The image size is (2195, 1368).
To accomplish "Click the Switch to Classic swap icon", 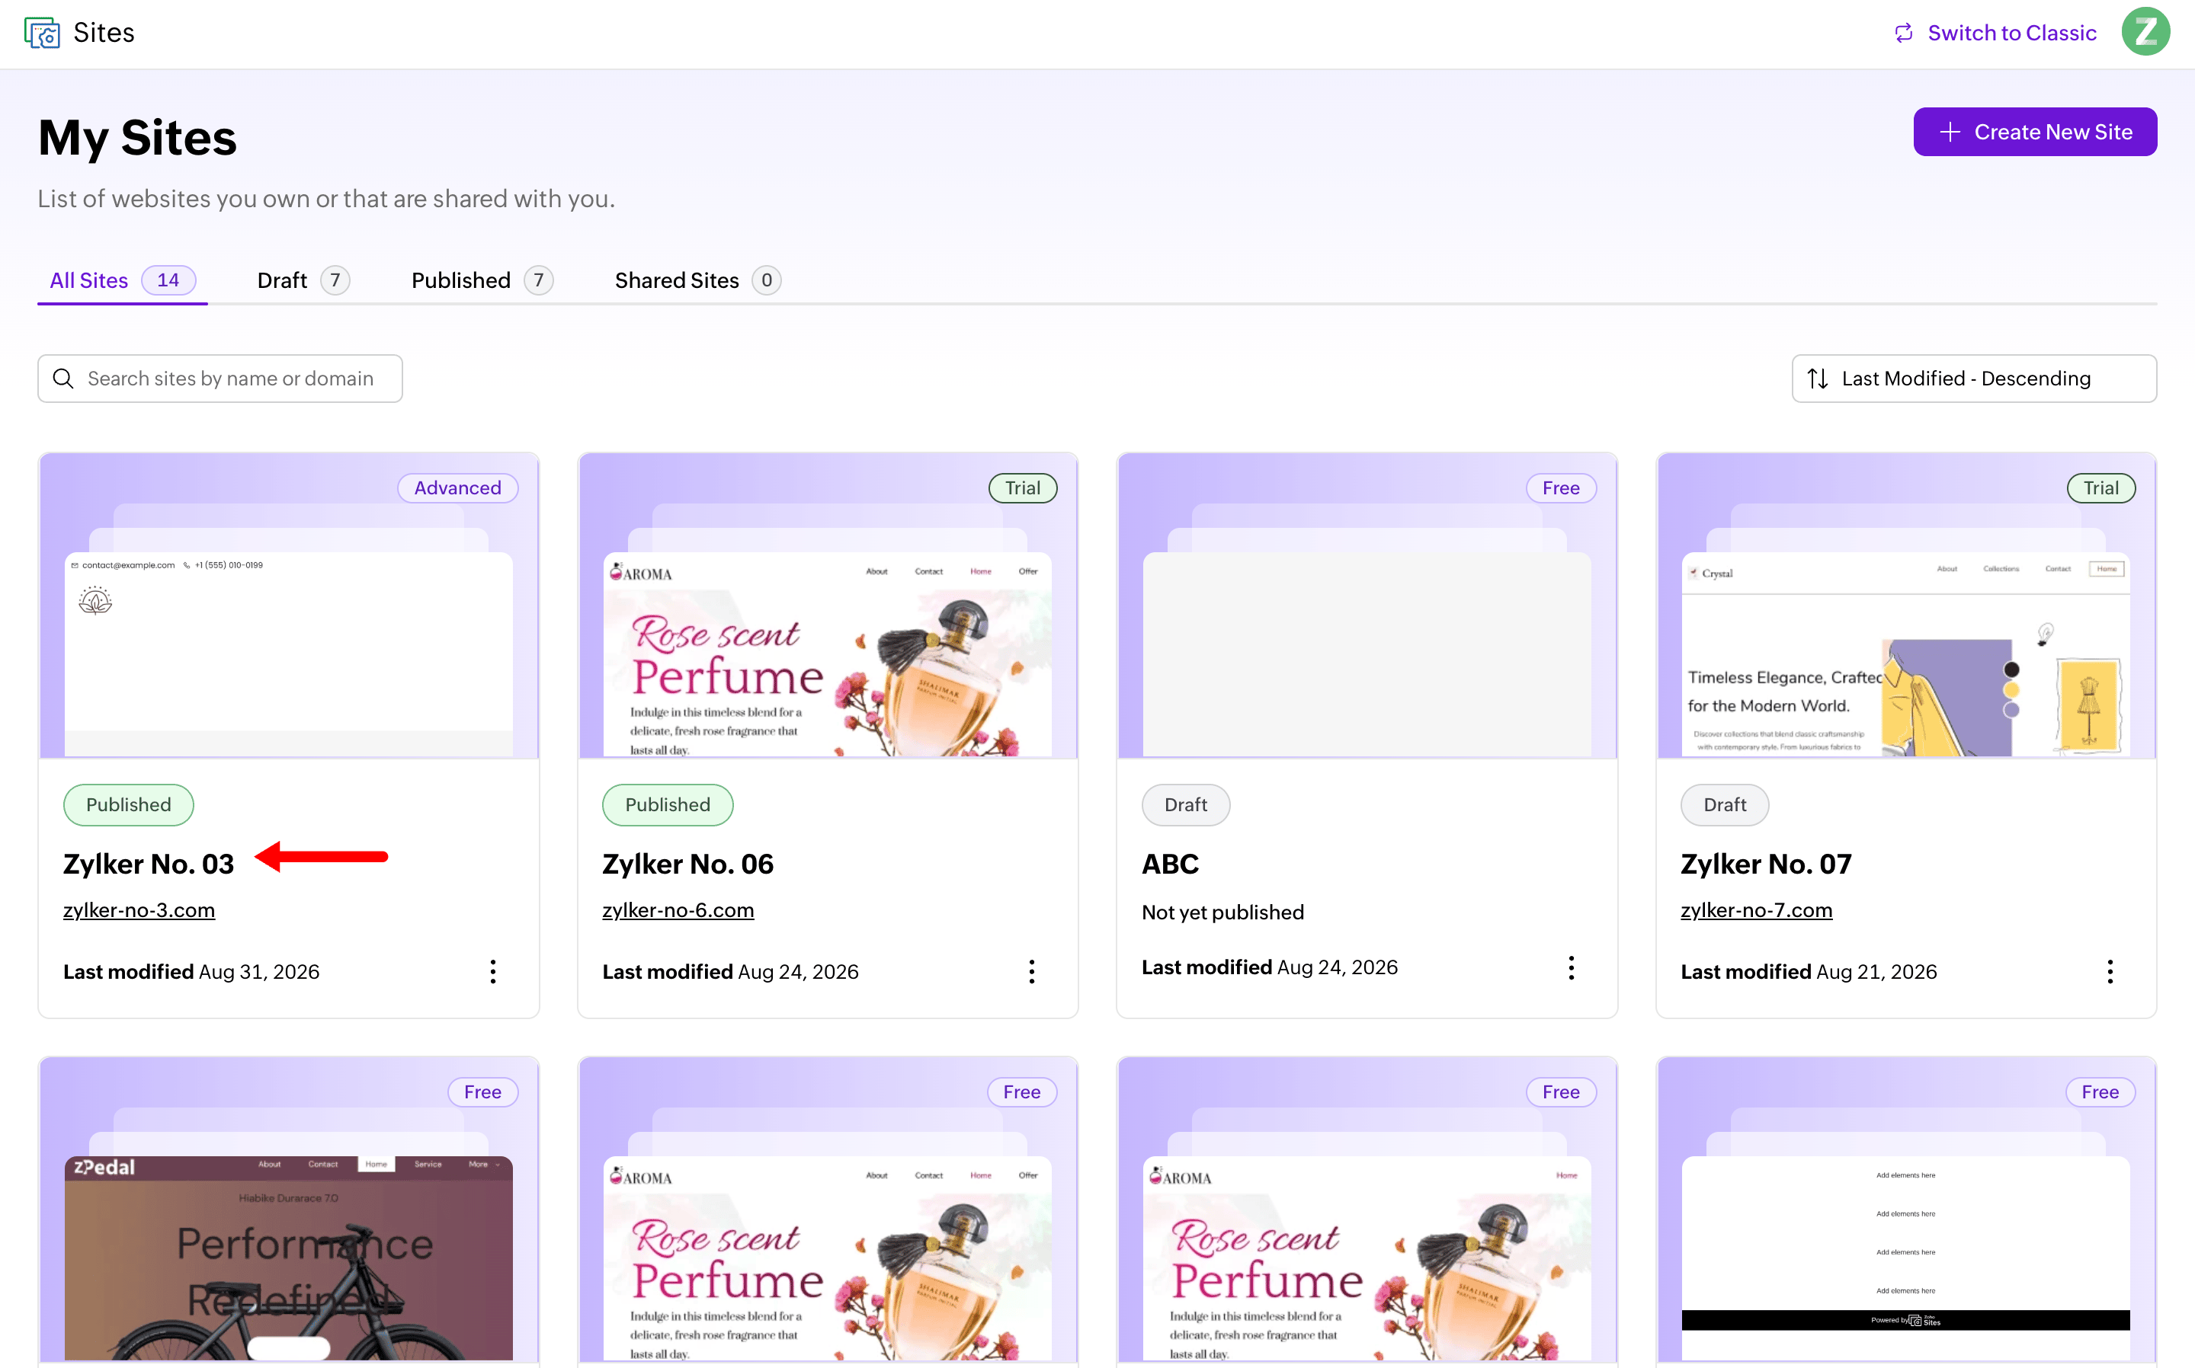I will (1904, 33).
